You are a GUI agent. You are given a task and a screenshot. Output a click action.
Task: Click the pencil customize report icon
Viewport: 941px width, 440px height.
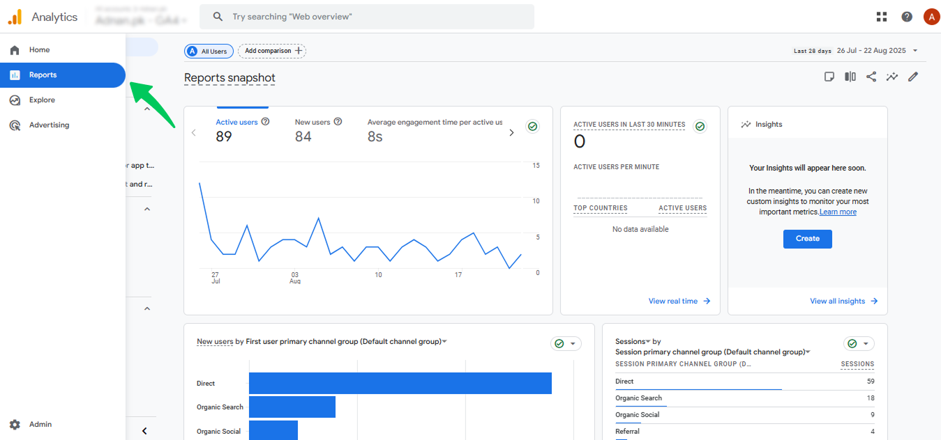[x=913, y=77]
